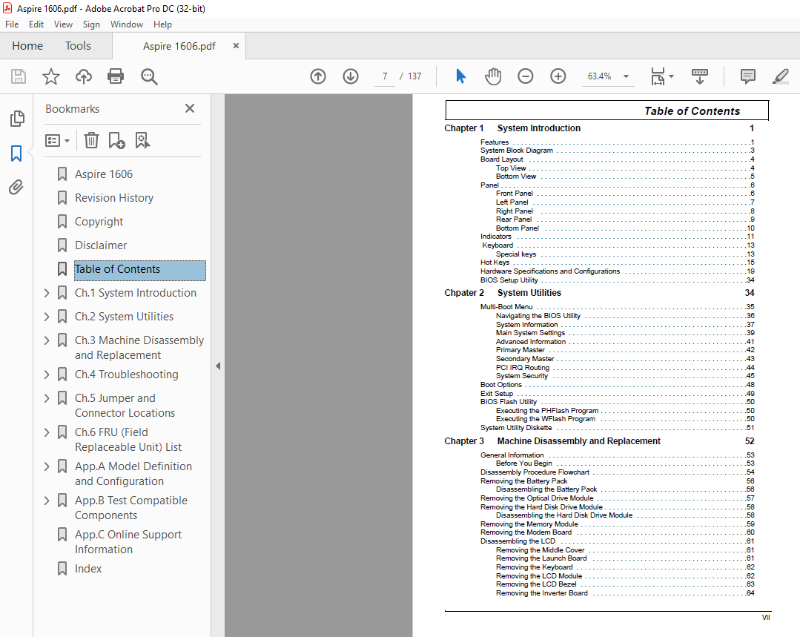This screenshot has width=800, height=637.
Task: Expand Ch.3 Machine Disassembly bookmark
Action: 47,340
